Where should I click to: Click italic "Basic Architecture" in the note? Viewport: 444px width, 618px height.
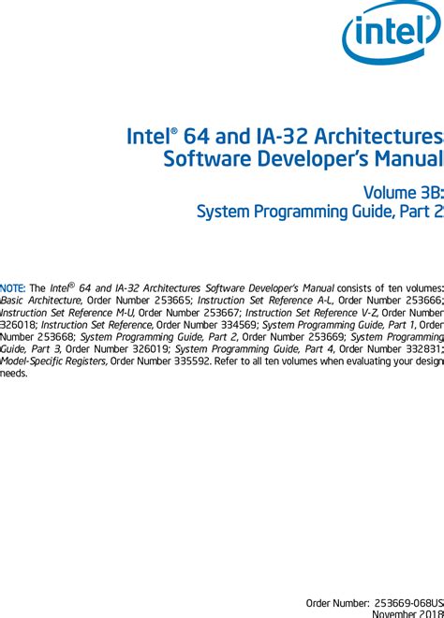[x=41, y=301]
